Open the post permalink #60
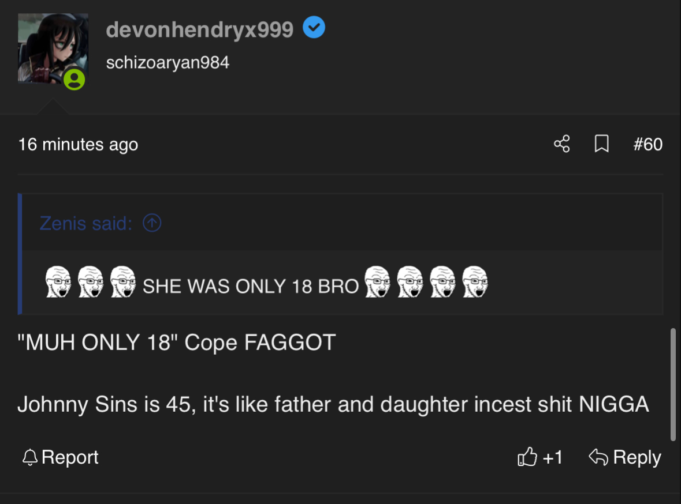Image resolution: width=681 pixels, height=504 pixels. [x=647, y=144]
